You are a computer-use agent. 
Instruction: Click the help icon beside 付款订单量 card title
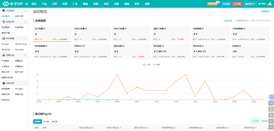86,28
